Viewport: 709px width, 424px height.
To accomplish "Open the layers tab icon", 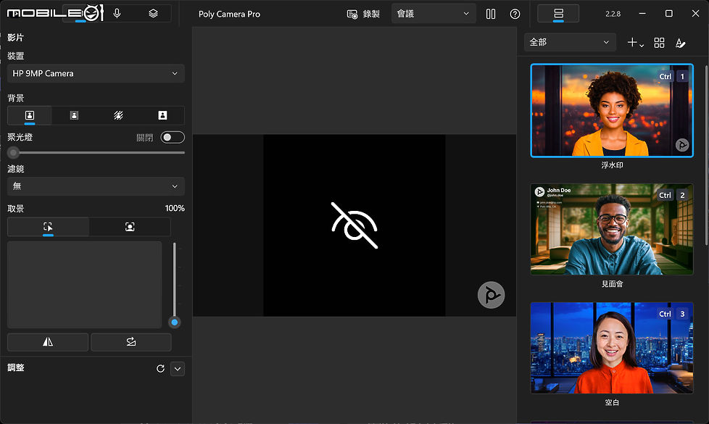I will click(153, 14).
